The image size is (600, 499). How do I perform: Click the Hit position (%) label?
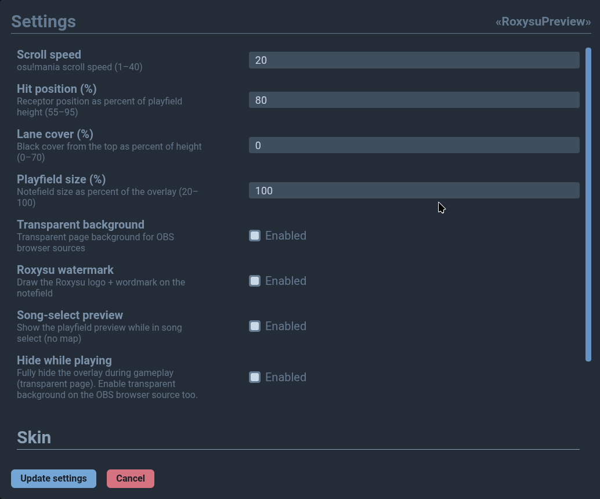[x=57, y=89]
